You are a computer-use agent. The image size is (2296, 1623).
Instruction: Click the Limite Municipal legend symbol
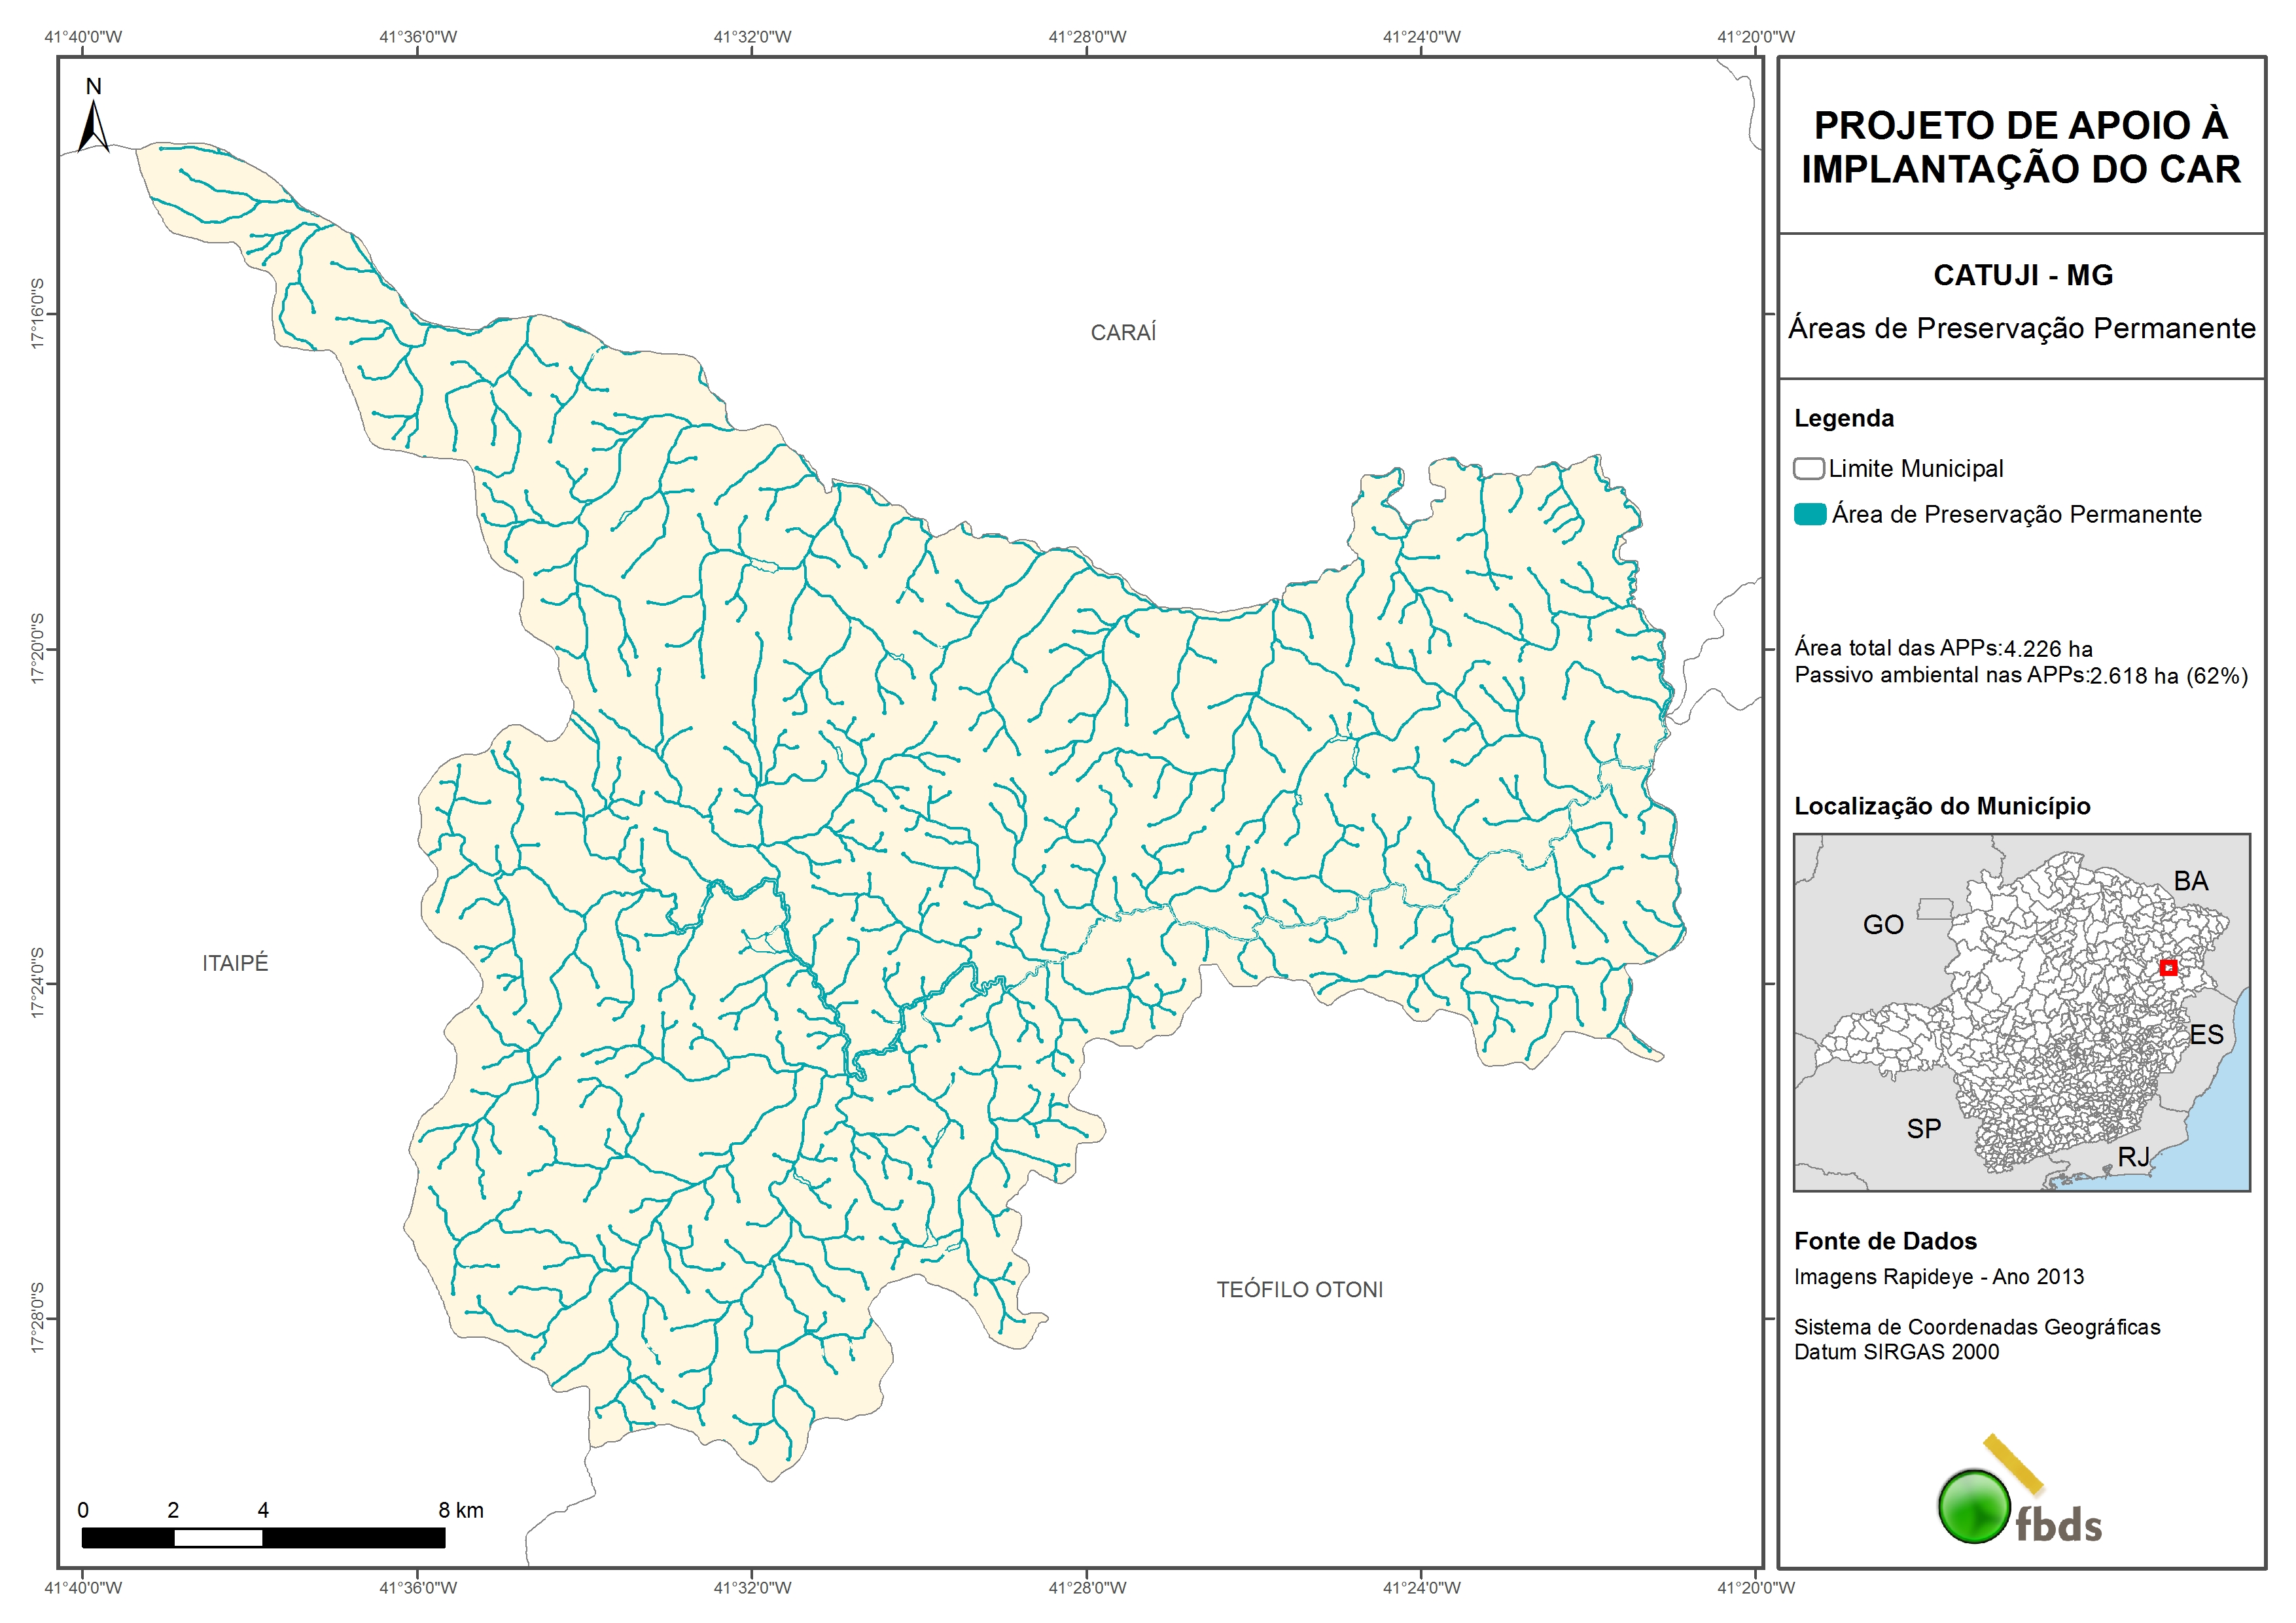point(1808,468)
